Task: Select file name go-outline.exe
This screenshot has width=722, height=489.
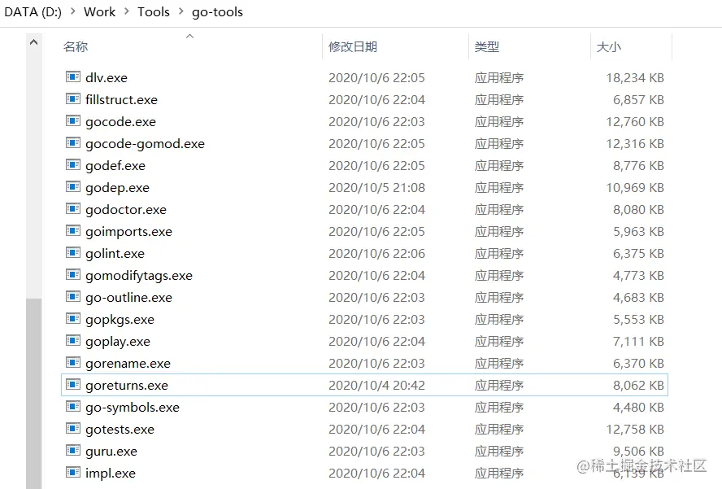Action: point(128,298)
